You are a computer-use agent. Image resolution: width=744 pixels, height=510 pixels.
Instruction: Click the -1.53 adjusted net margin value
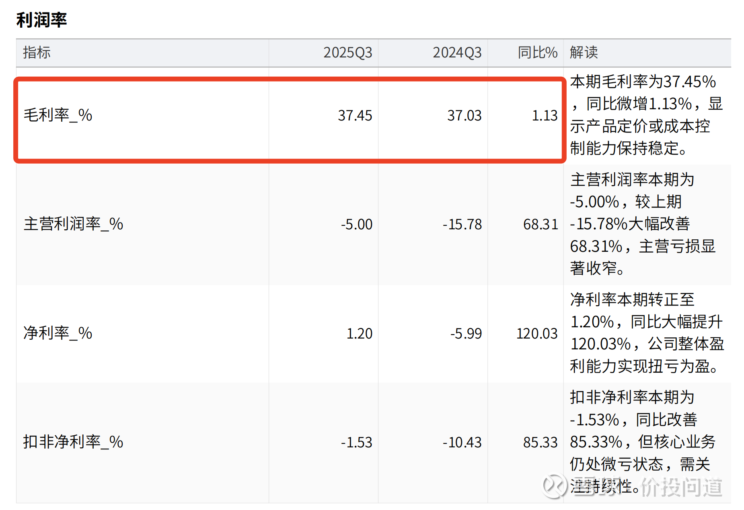(x=357, y=443)
